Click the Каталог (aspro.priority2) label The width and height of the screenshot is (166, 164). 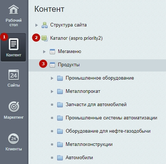[x=76, y=38]
